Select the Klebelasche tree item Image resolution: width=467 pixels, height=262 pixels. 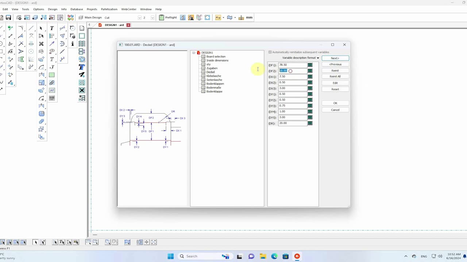213,76
